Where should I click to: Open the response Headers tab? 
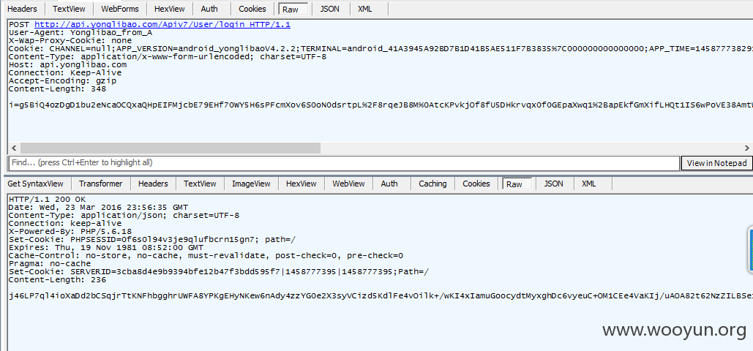click(153, 184)
